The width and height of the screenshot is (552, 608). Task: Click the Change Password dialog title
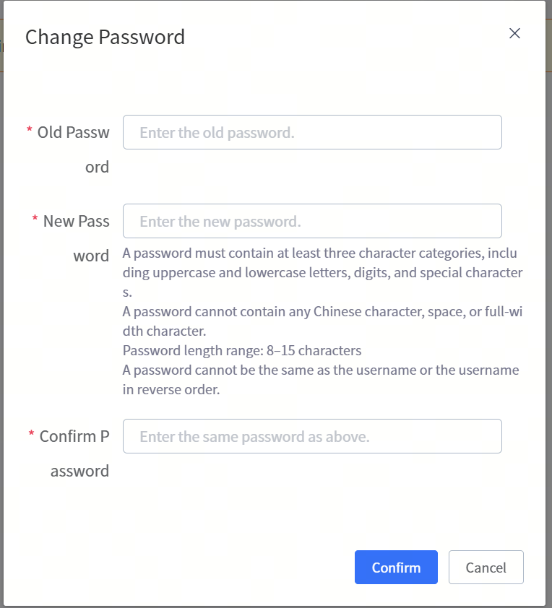pos(105,37)
